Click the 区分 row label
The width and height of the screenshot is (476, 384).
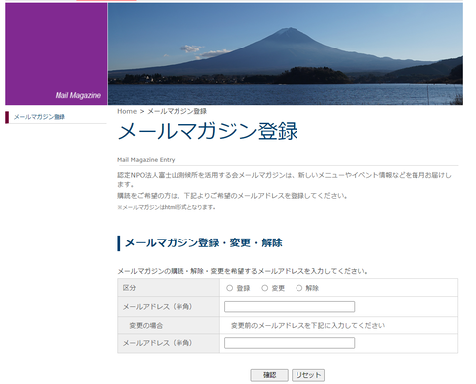129,288
